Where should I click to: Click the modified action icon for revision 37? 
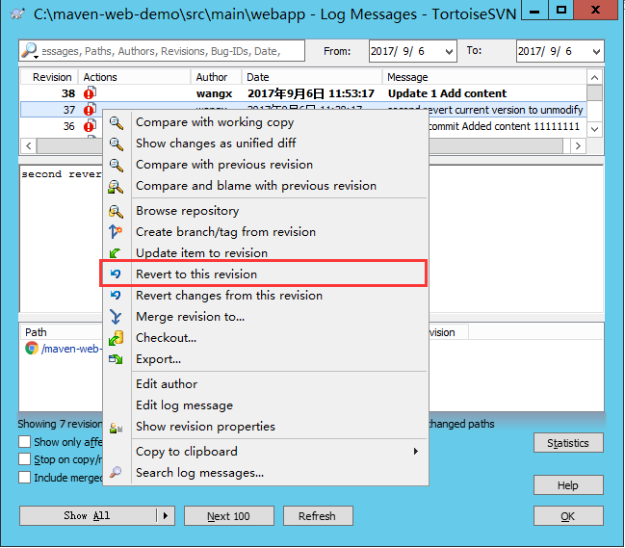90,109
